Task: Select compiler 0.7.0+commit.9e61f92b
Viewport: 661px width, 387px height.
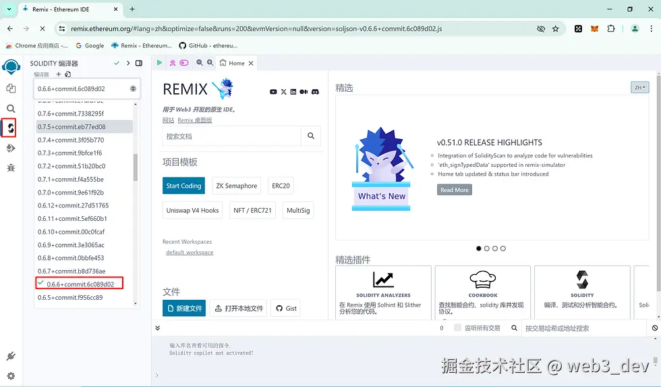Action: coord(84,192)
